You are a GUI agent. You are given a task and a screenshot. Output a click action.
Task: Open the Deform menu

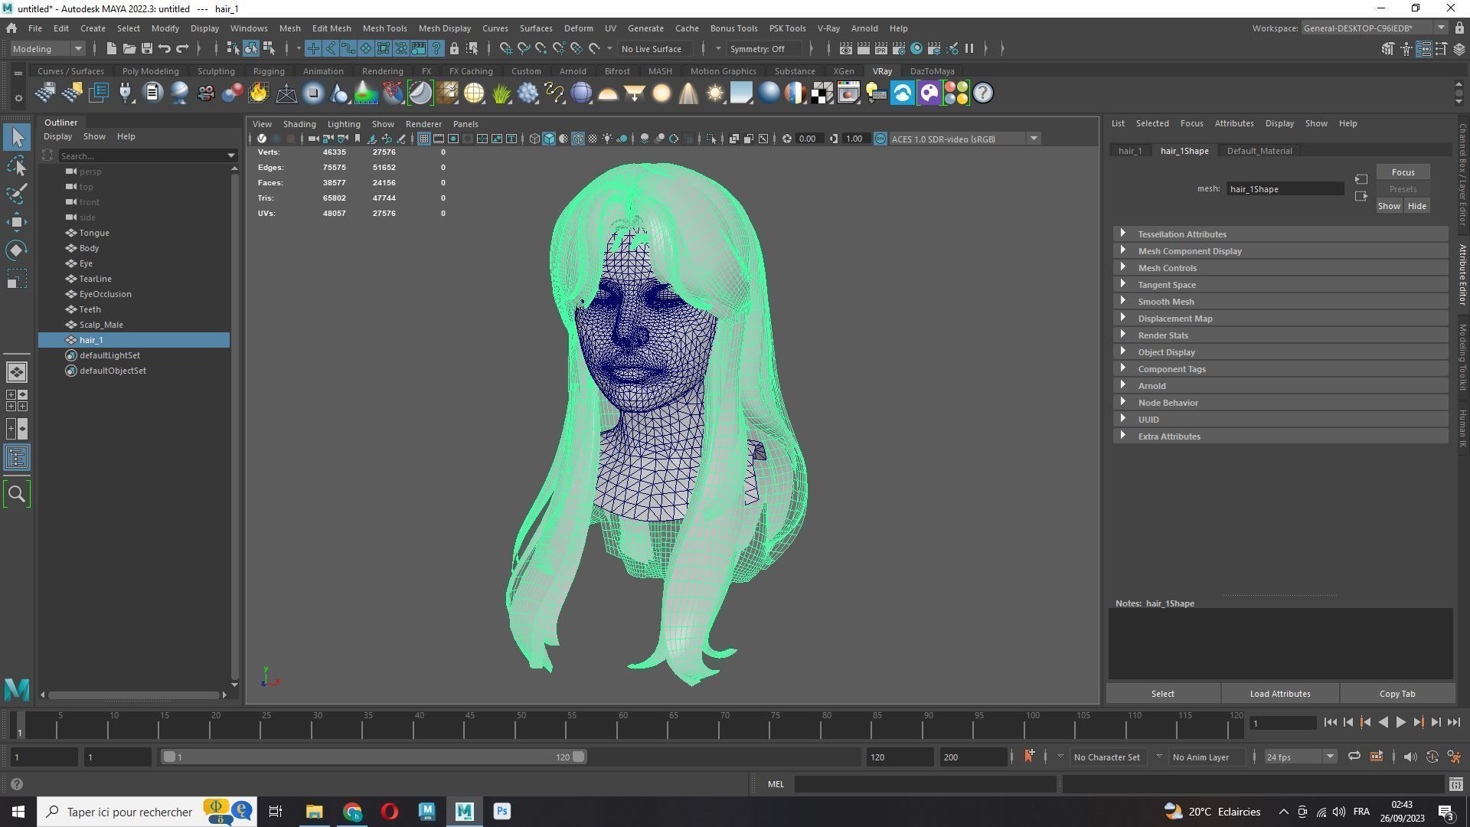[x=578, y=28]
